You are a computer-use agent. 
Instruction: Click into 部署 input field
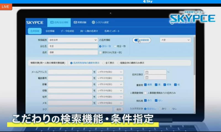[x=70, y=84]
